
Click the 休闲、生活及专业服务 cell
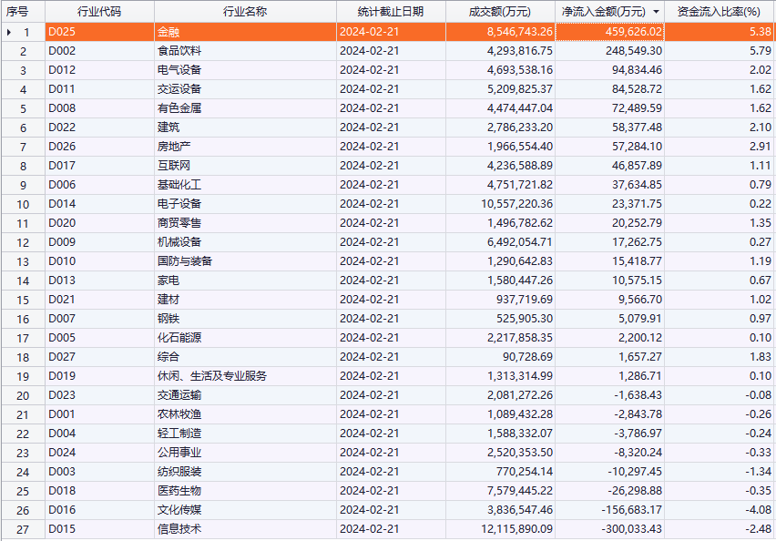click(x=211, y=376)
